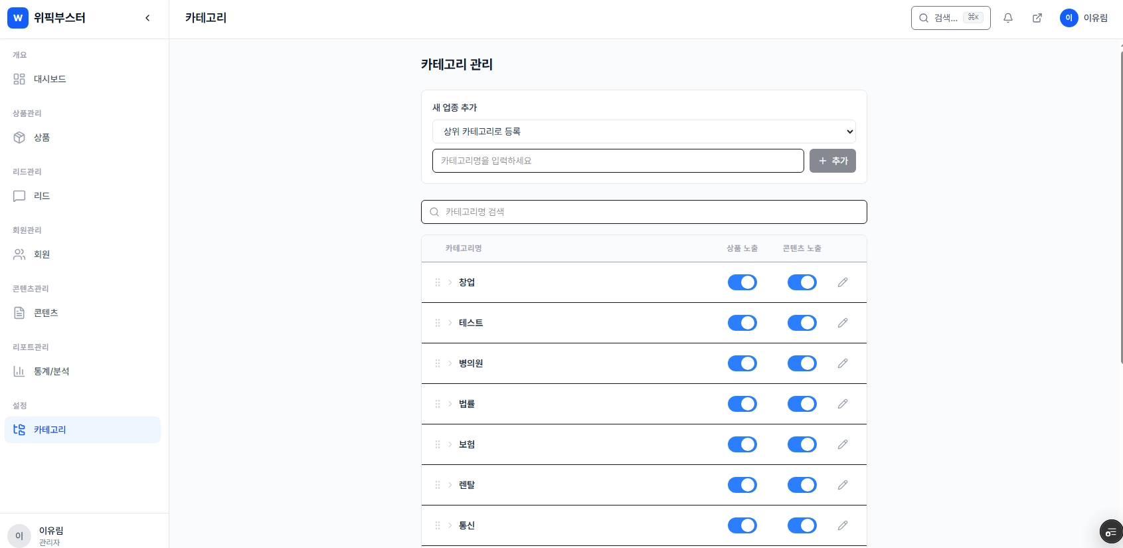
Task: Edit the 창업 category with pencil icon
Action: coord(843,282)
